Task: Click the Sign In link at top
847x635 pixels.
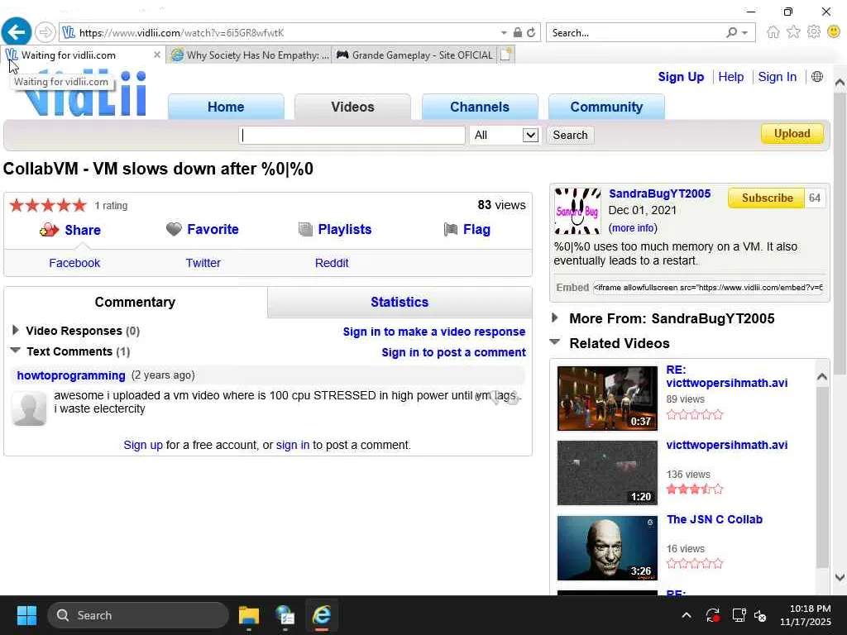Action: [x=777, y=77]
